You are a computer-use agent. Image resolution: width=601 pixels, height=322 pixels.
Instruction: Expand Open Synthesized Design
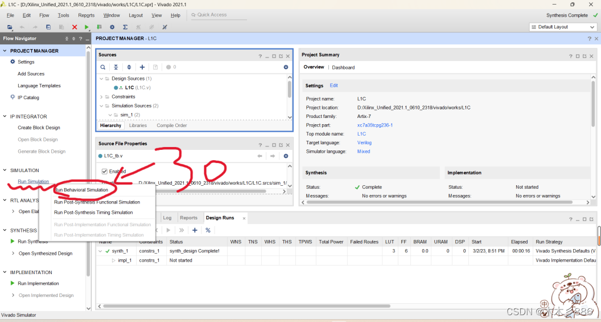point(14,253)
